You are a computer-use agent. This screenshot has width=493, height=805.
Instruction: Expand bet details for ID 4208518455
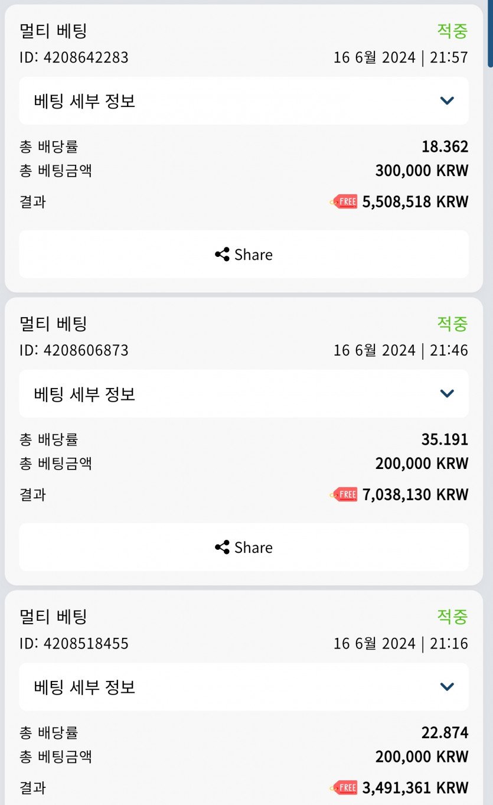243,686
